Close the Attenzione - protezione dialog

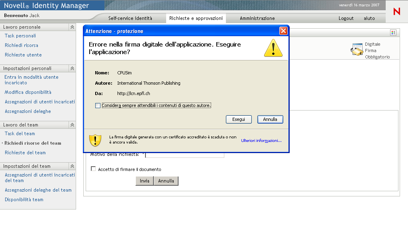283,31
